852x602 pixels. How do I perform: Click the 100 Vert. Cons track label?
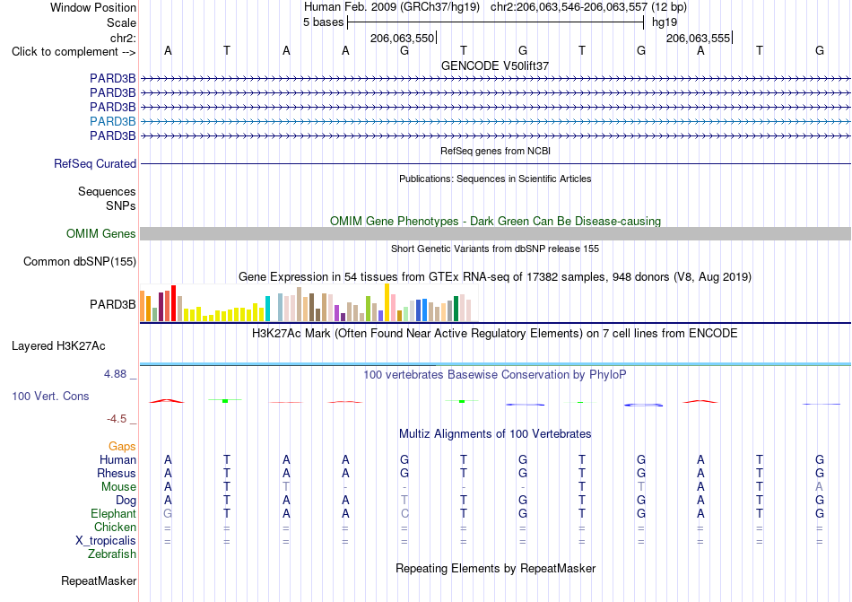click(x=50, y=396)
